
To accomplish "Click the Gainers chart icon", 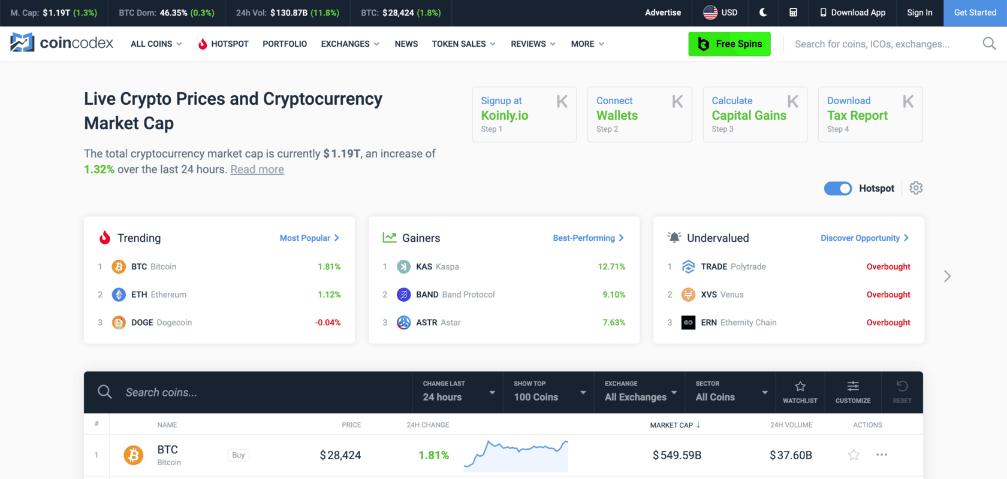I will 390,238.
